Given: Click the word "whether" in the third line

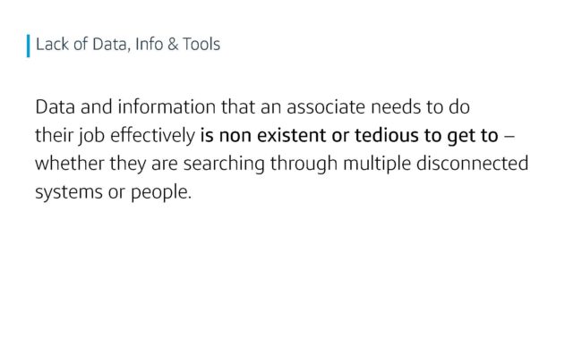Looking at the screenshot, I should (x=70, y=164).
